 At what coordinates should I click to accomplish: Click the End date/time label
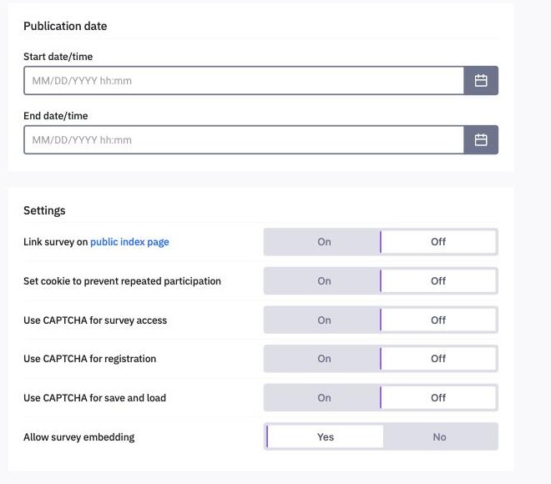click(x=56, y=116)
